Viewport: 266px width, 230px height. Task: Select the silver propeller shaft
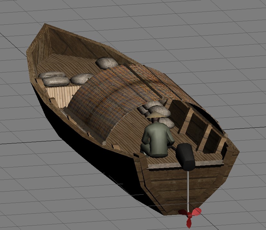point(188,191)
